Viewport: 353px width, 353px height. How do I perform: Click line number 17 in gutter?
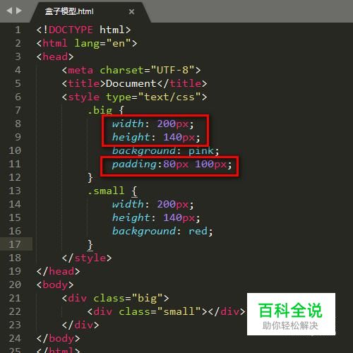coord(15,244)
